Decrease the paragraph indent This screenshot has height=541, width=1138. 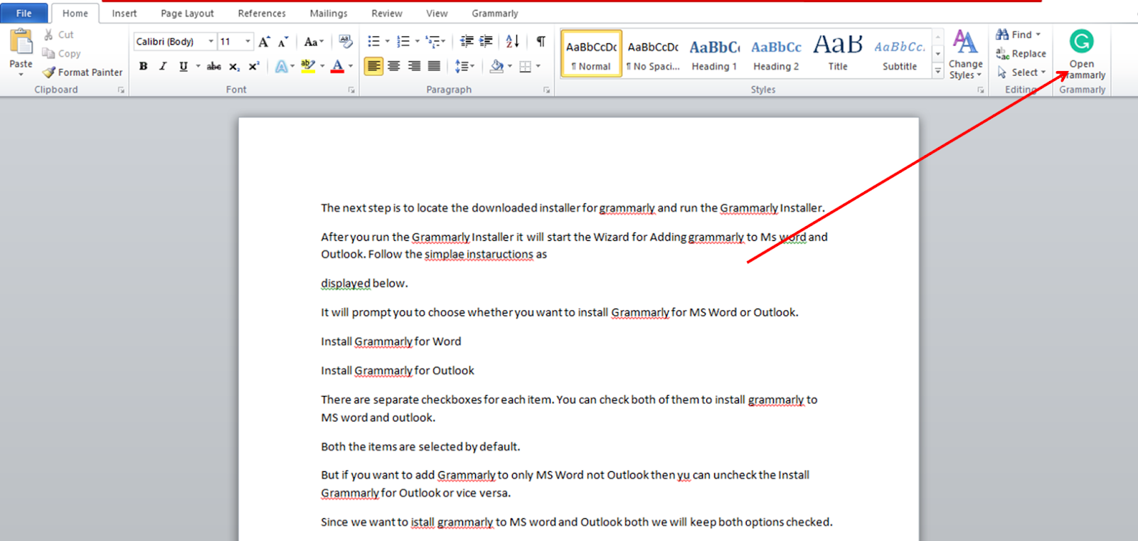467,41
